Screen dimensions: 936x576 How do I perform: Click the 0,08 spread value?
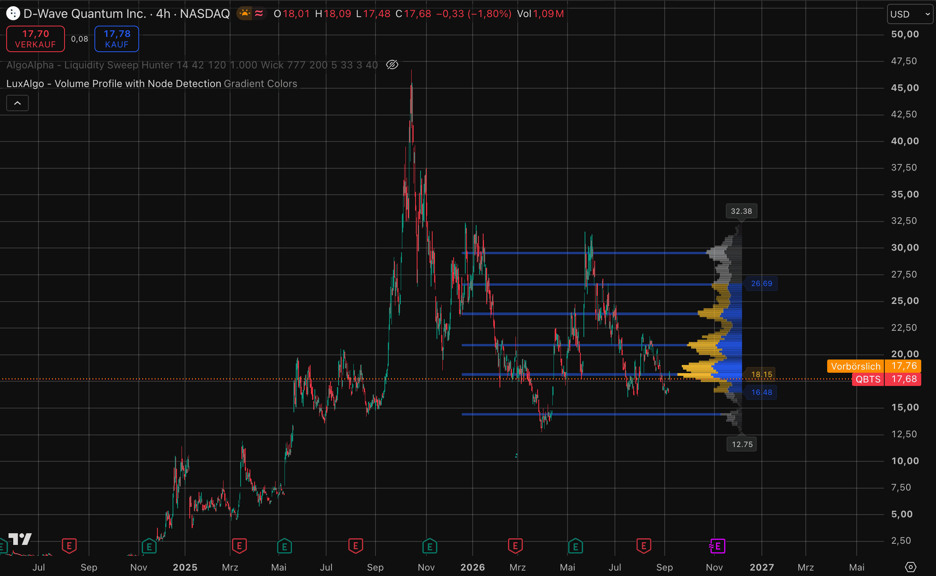coord(80,39)
